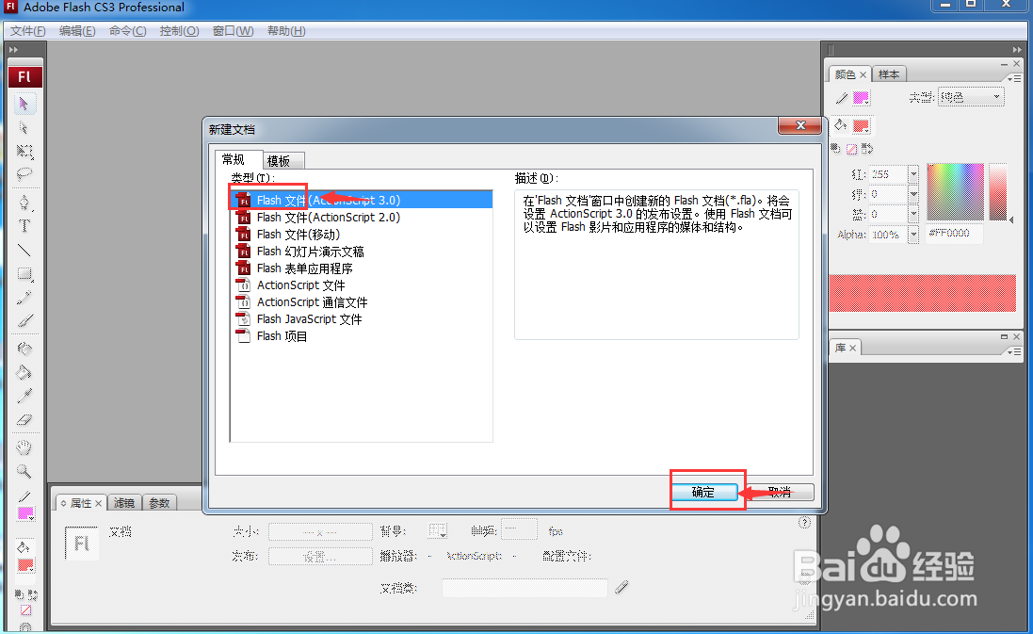Switch to the 样本 swatches tab
The width and height of the screenshot is (1033, 634).
[889, 74]
